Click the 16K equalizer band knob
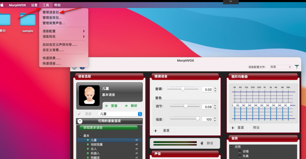This screenshot has width=306, height=159. pyautogui.click(x=288, y=105)
